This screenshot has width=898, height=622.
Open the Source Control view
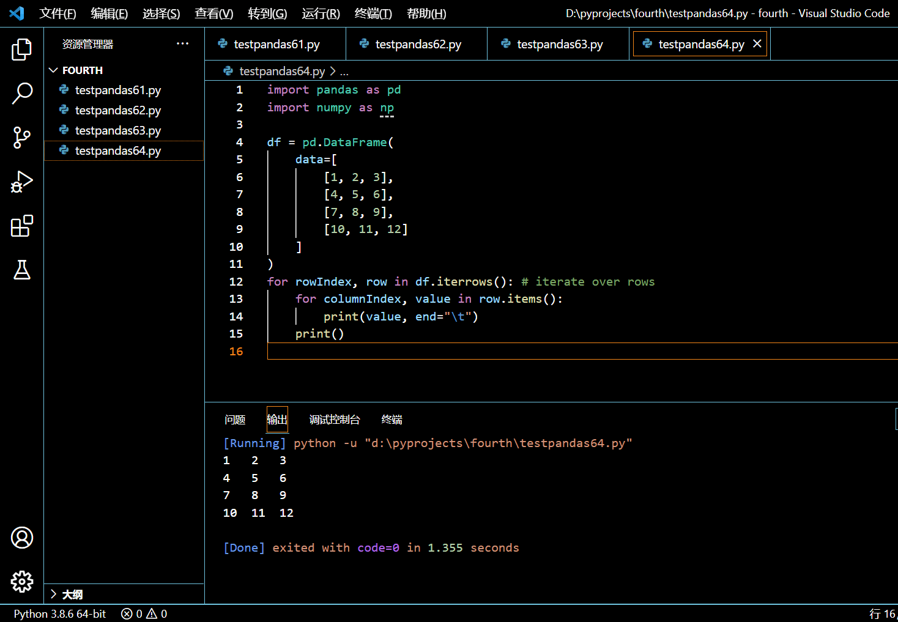point(22,138)
